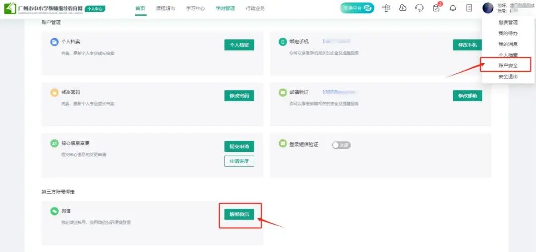
Task: Click the 核心信息变更 green icon
Action: tap(54, 143)
